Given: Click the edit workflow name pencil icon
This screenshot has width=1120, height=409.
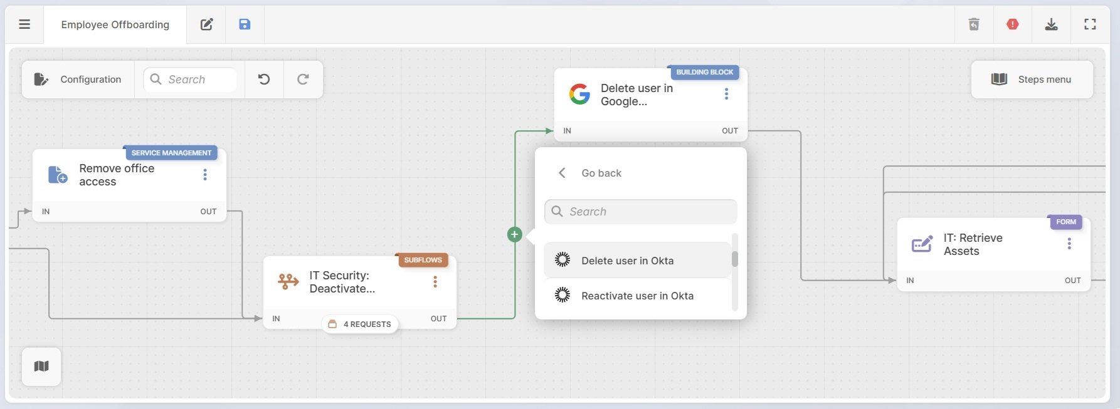Looking at the screenshot, I should [x=206, y=24].
